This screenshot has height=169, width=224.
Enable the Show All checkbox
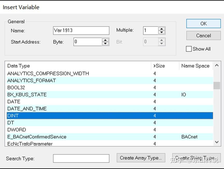[x=189, y=49]
